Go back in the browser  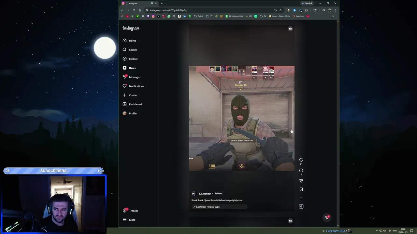[x=122, y=10]
